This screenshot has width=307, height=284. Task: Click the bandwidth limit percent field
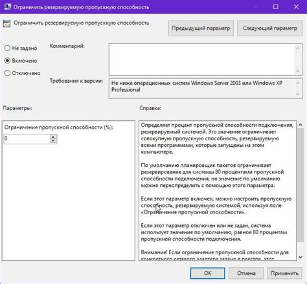tap(27, 138)
